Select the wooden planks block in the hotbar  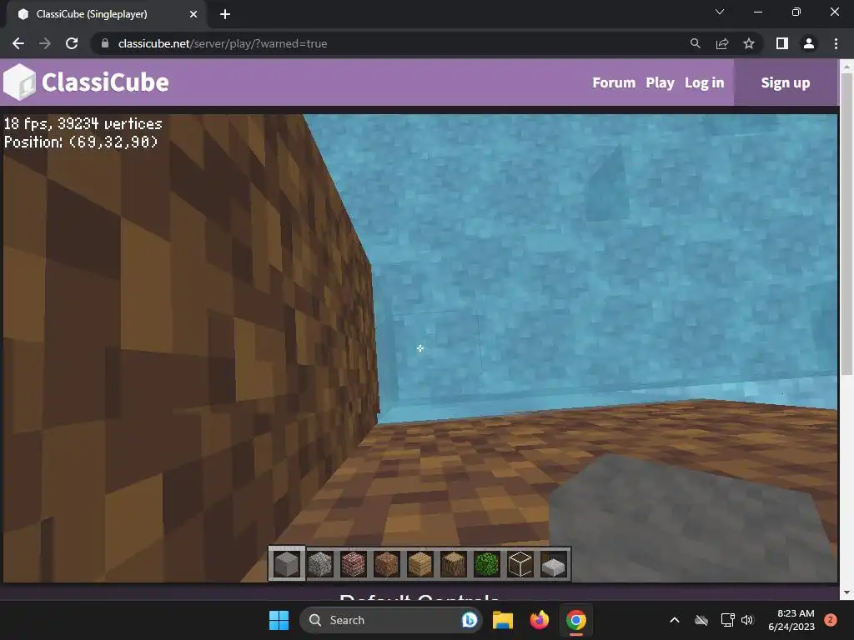[x=420, y=564]
